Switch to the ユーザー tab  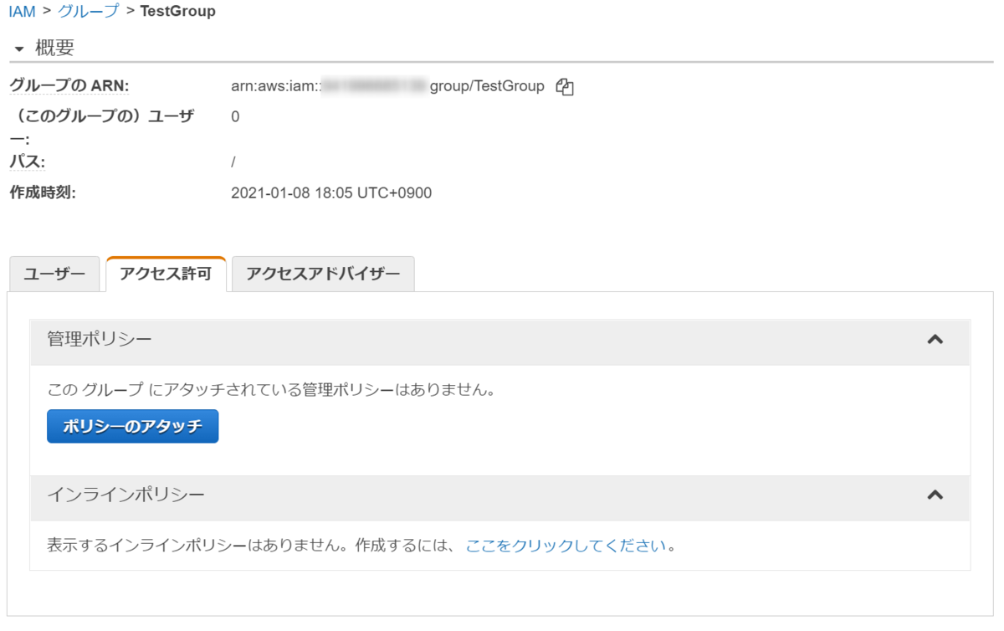tap(54, 273)
